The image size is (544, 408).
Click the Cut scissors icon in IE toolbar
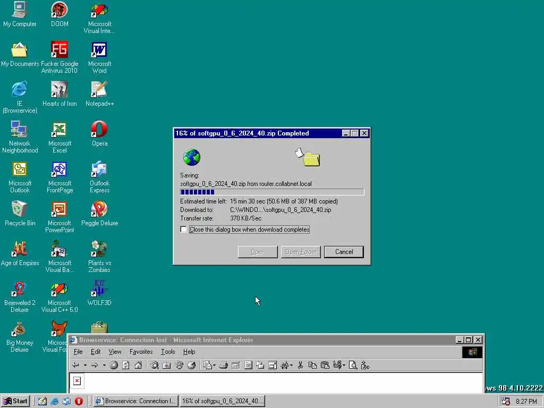pyautogui.click(x=301, y=365)
